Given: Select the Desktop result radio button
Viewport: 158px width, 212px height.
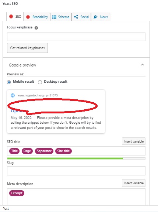Looking at the screenshot, I should coord(40,82).
